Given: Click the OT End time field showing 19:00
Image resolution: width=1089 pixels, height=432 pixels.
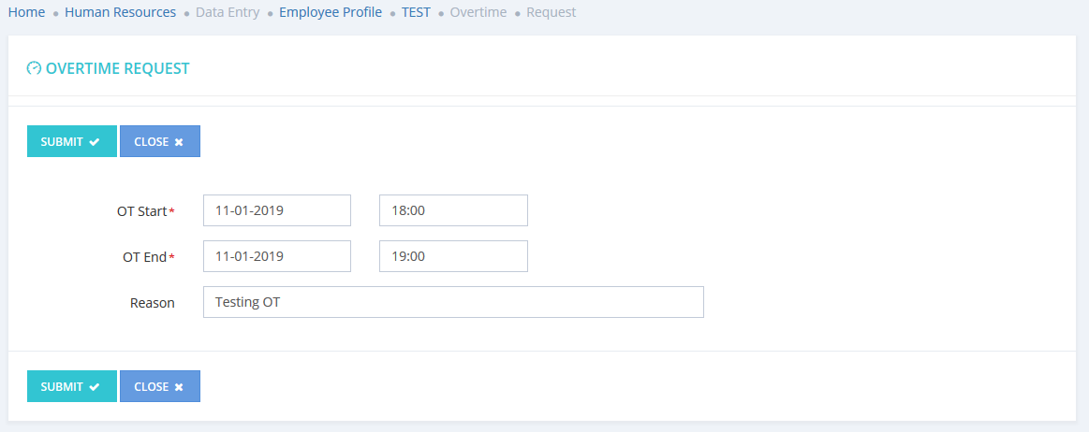Looking at the screenshot, I should 453,256.
